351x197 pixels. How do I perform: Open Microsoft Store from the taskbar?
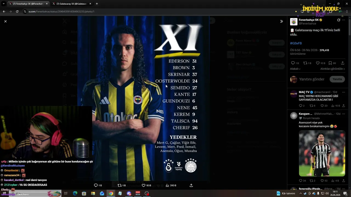84,193
